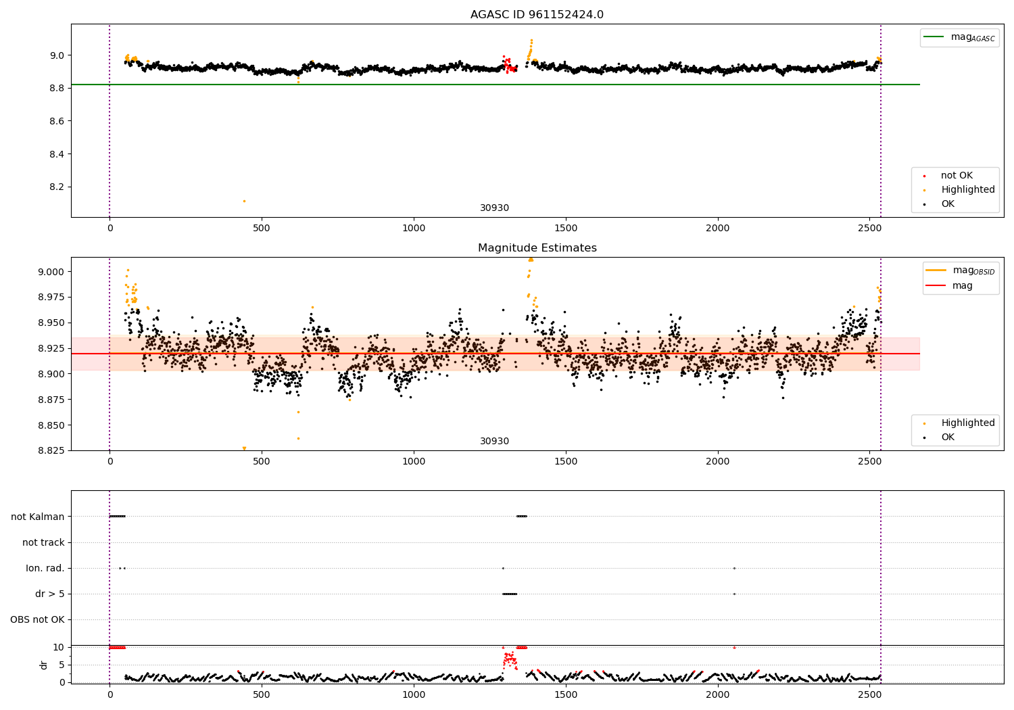The height and width of the screenshot is (710, 1014).
Task: Click the "8.6" y-tick in AGASC ID plot
Action: tap(58, 121)
